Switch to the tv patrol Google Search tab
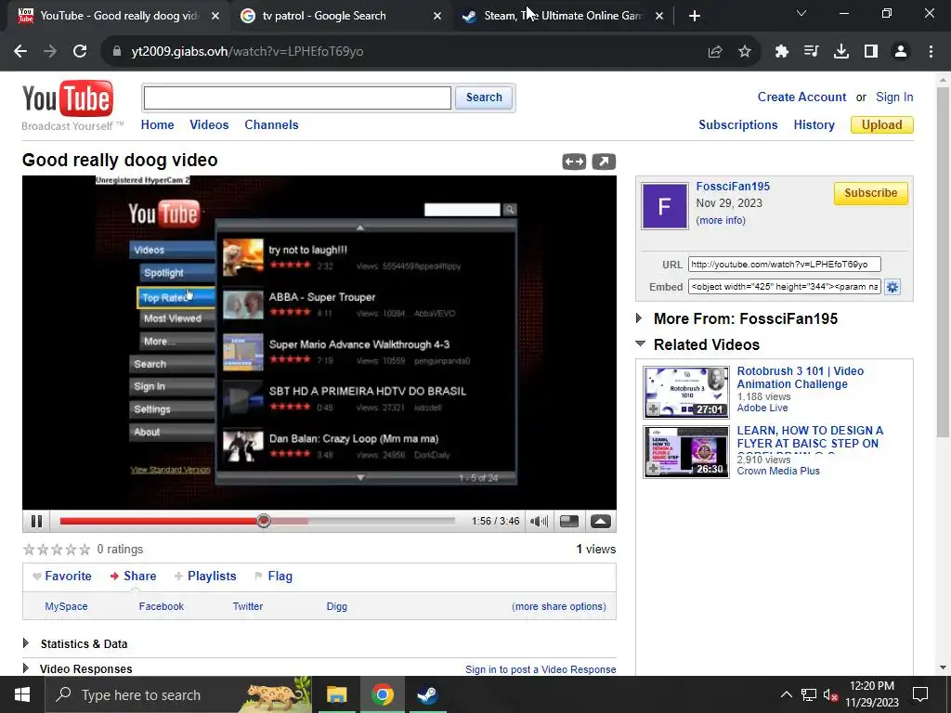The width and height of the screenshot is (951, 713). click(x=341, y=17)
